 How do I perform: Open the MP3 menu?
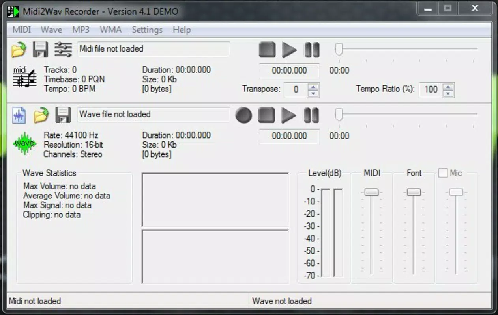click(x=81, y=30)
